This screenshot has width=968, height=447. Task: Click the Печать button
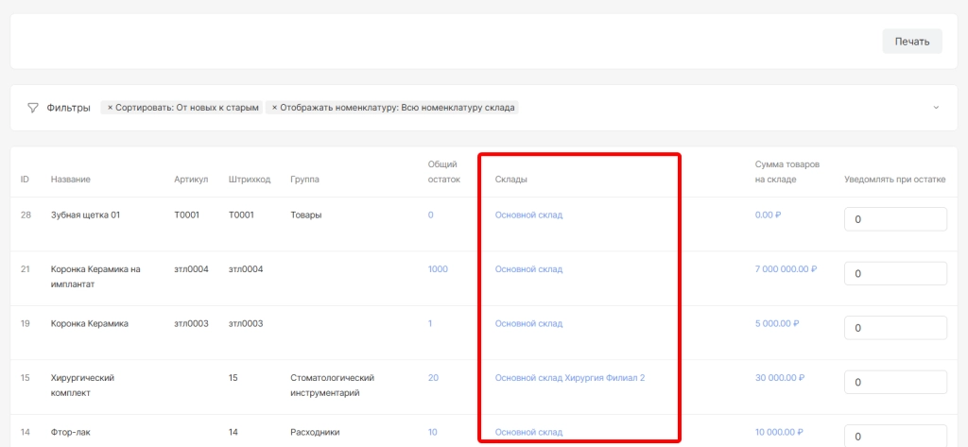tap(911, 42)
